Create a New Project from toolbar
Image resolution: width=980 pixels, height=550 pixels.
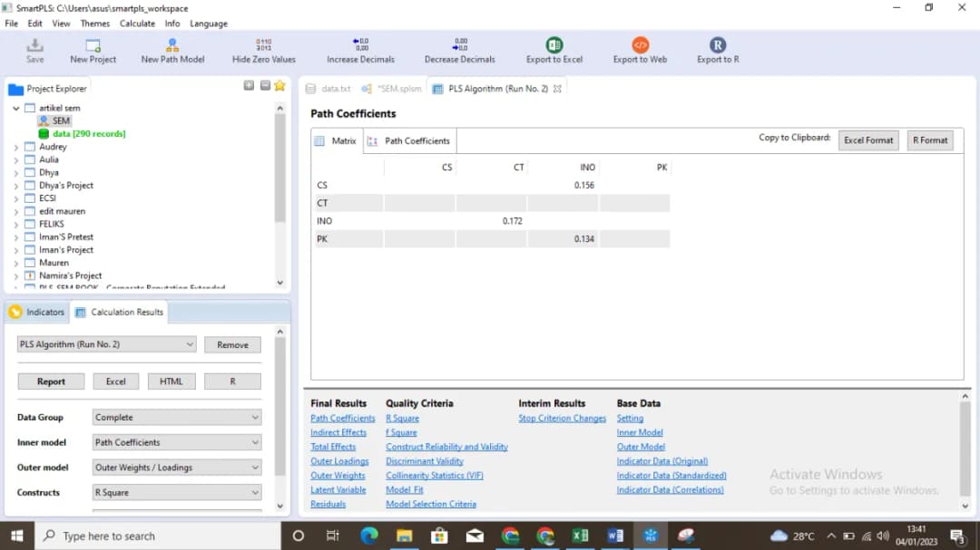(x=93, y=51)
